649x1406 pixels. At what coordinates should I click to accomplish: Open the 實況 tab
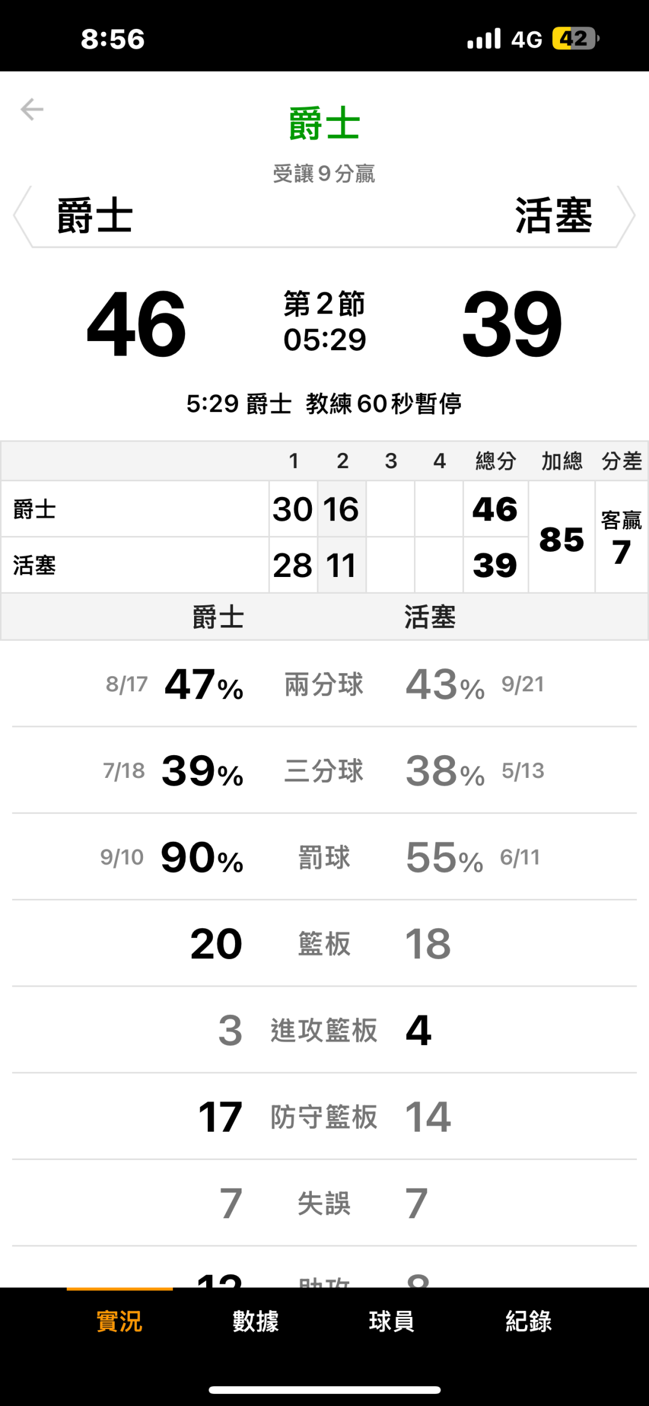(120, 1321)
